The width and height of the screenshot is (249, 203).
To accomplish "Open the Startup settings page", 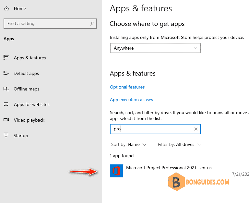I will pyautogui.click(x=21, y=136).
